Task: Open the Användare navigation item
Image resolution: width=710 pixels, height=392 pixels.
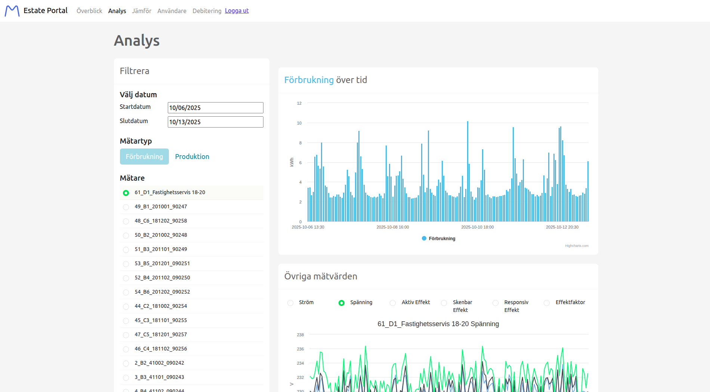Action: pyautogui.click(x=172, y=11)
